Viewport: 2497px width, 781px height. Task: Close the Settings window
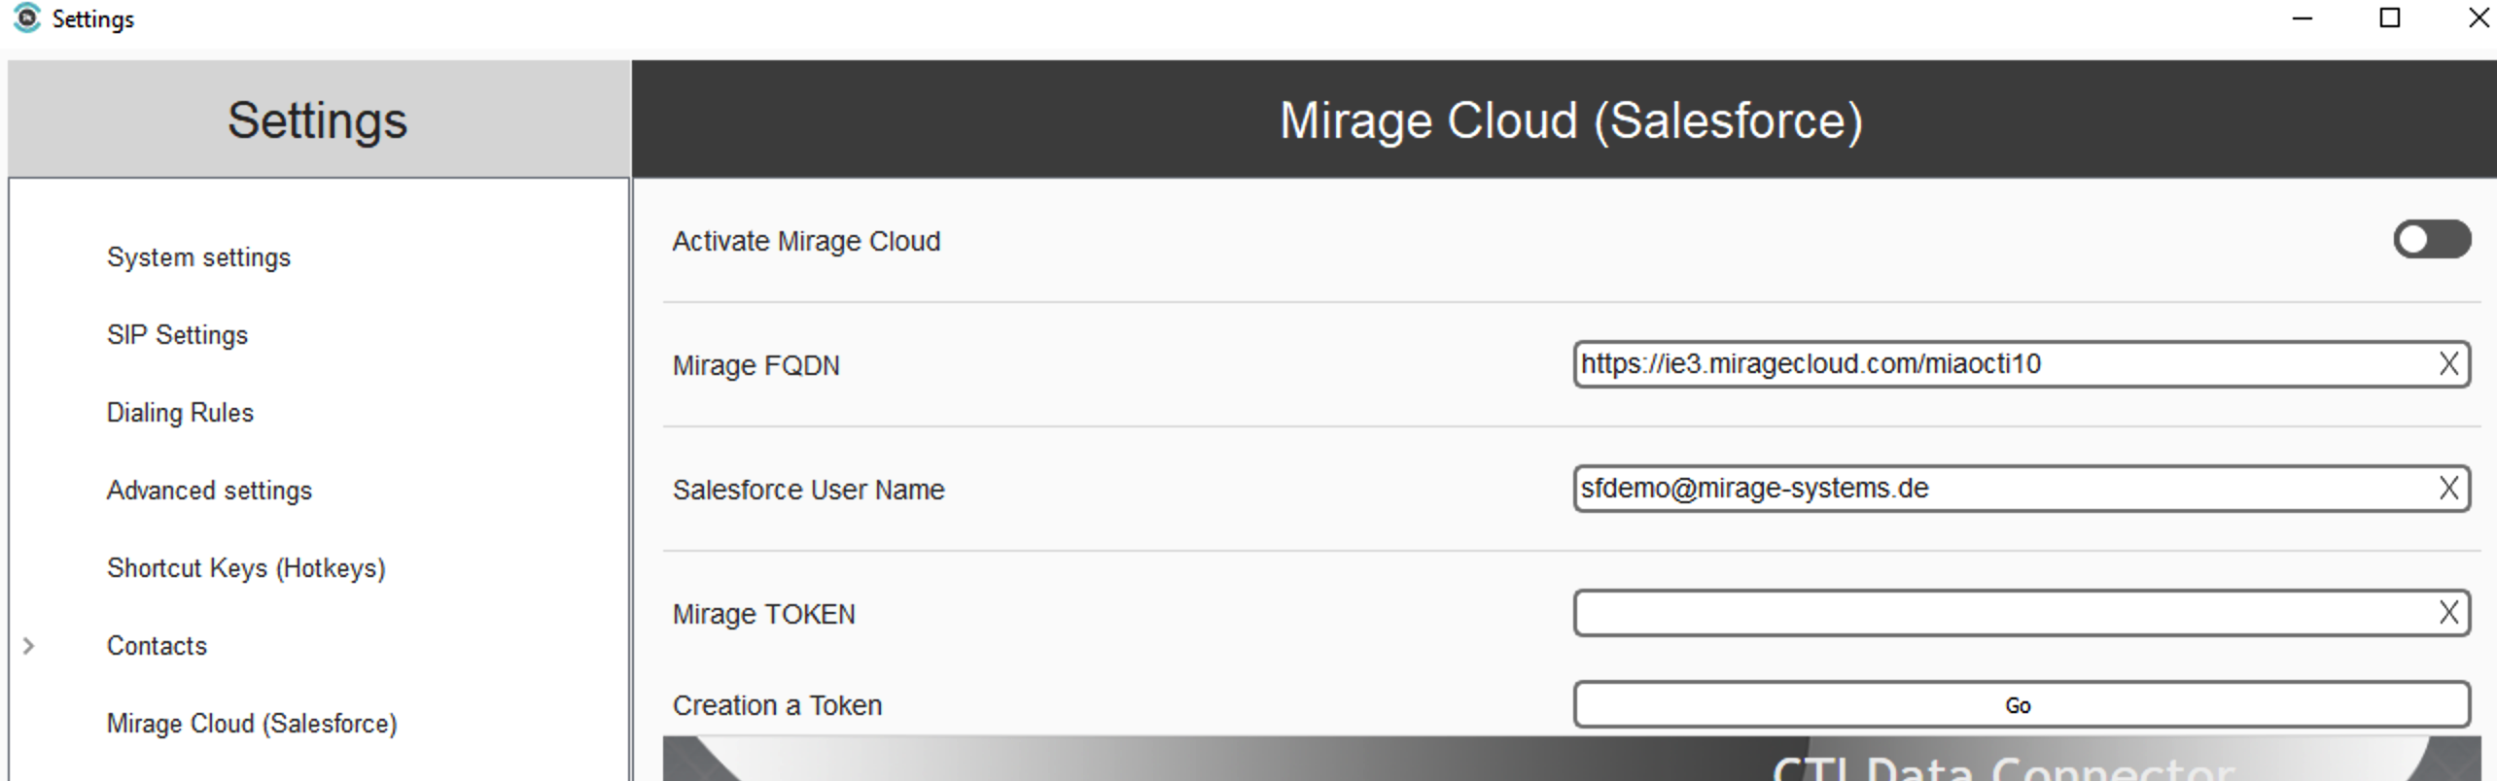point(2479,18)
